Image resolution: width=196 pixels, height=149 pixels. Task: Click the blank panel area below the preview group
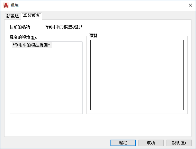pyautogui.click(x=137, y=125)
